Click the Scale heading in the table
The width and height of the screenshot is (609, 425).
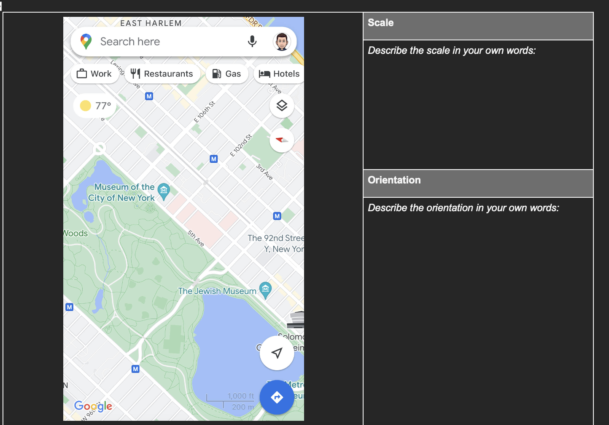pos(381,23)
